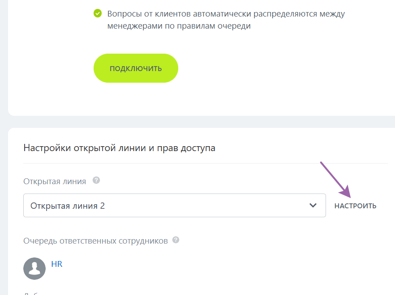Click НАСТРОИТЬ to configure the line
This screenshot has width=395, height=295.
(355, 206)
